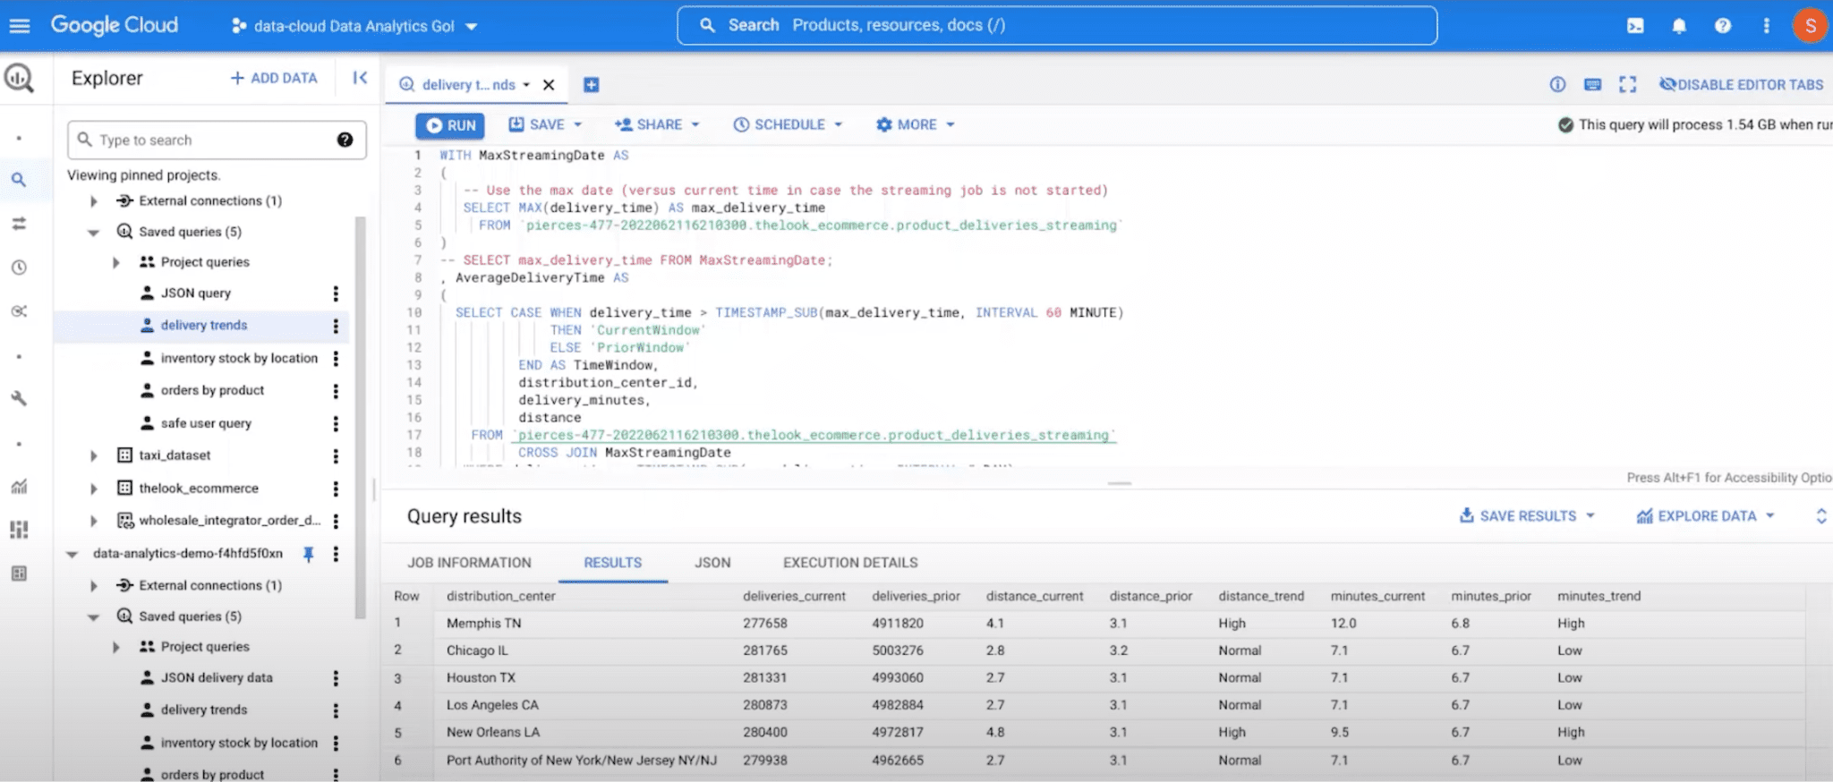Expand wholesale_integrator_order dataset node

(93, 521)
